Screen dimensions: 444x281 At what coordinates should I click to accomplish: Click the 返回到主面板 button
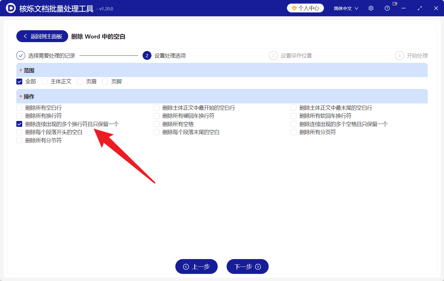(42, 36)
